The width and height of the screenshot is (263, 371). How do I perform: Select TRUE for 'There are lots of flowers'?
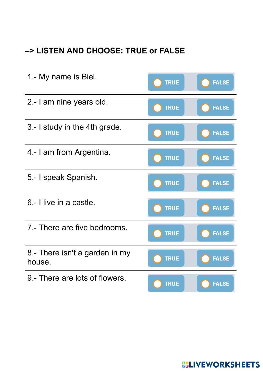click(157, 284)
